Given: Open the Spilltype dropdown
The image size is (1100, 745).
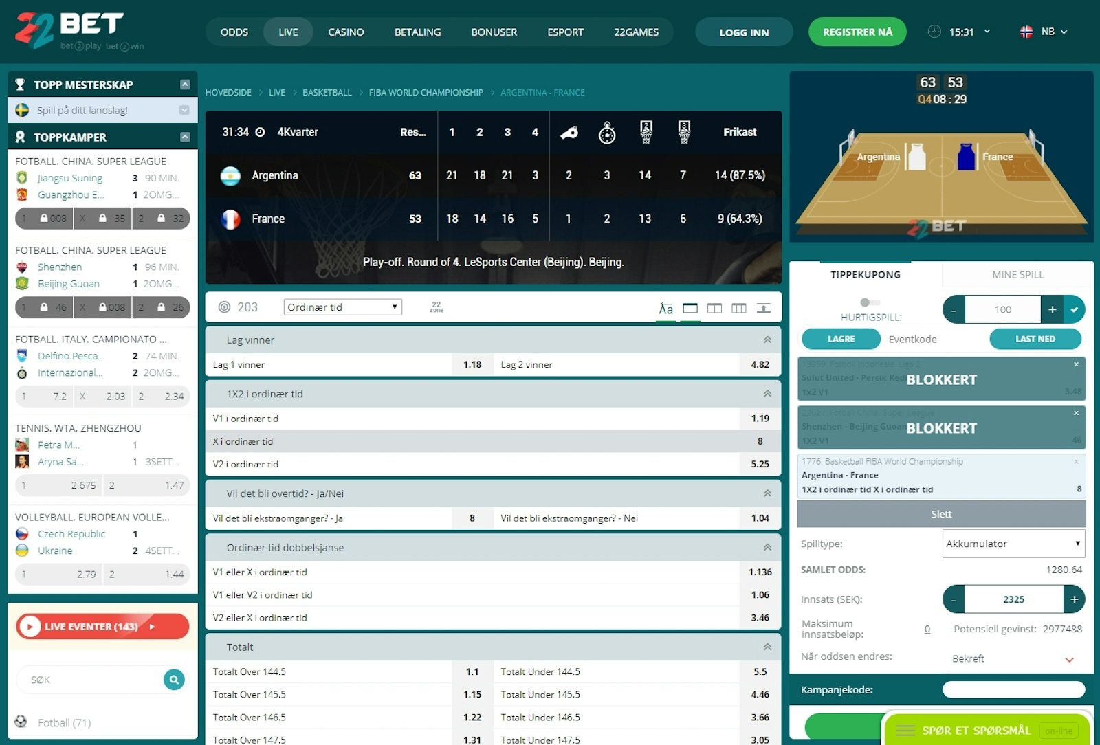Looking at the screenshot, I should click(x=1012, y=543).
